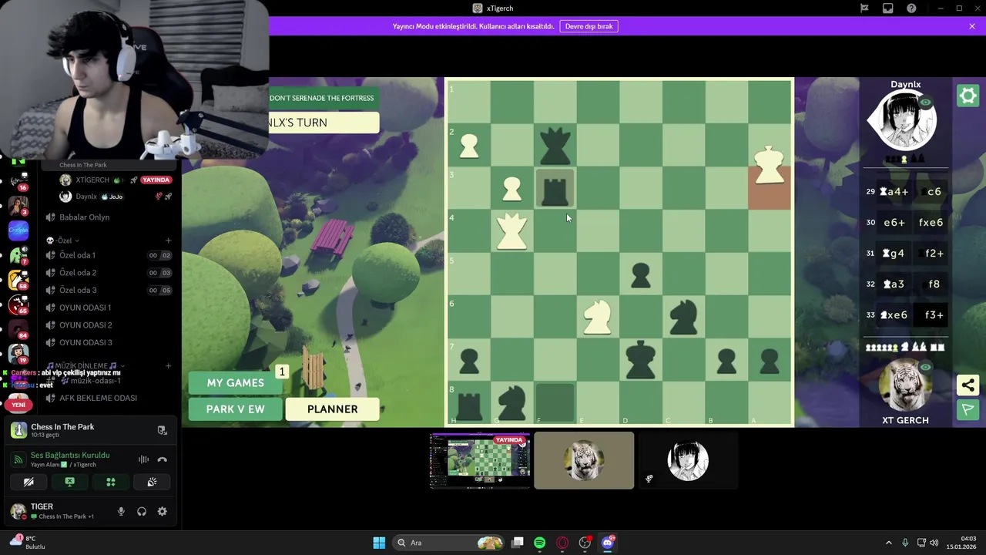Select white king on highlighted square

pyautogui.click(x=770, y=166)
